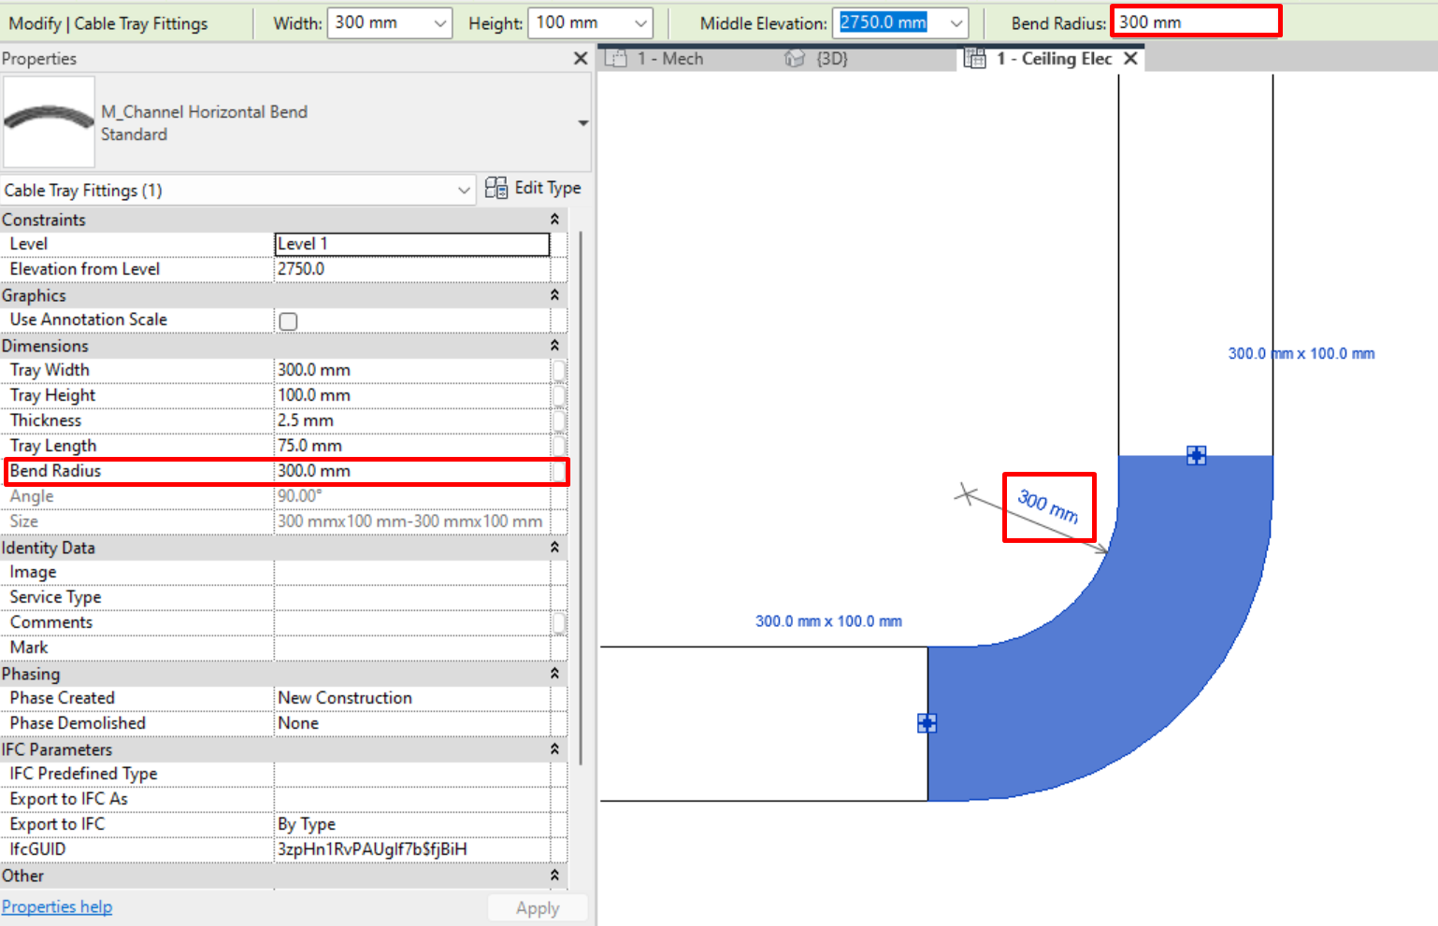Viewport: 1438px width, 926px height.
Task: Select the upper connector grip on the bend
Action: pyautogui.click(x=1196, y=455)
